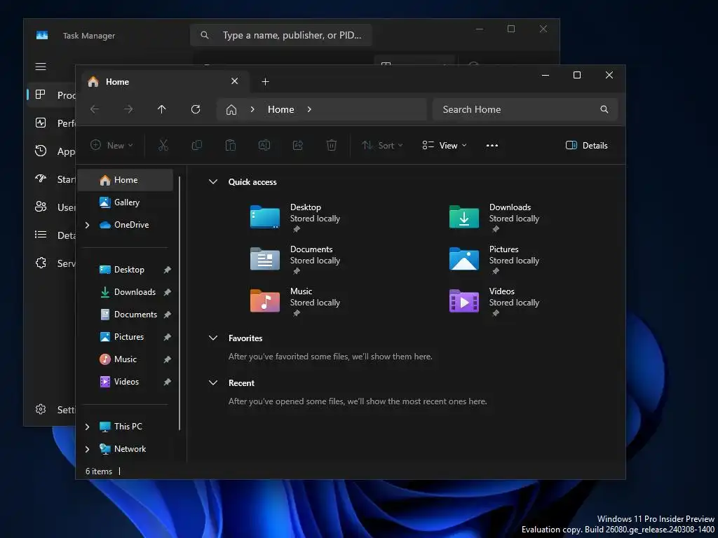Screen dimensions: 718x538
Task: Click Task Manager hamburger menu icon
Action: tap(41, 67)
